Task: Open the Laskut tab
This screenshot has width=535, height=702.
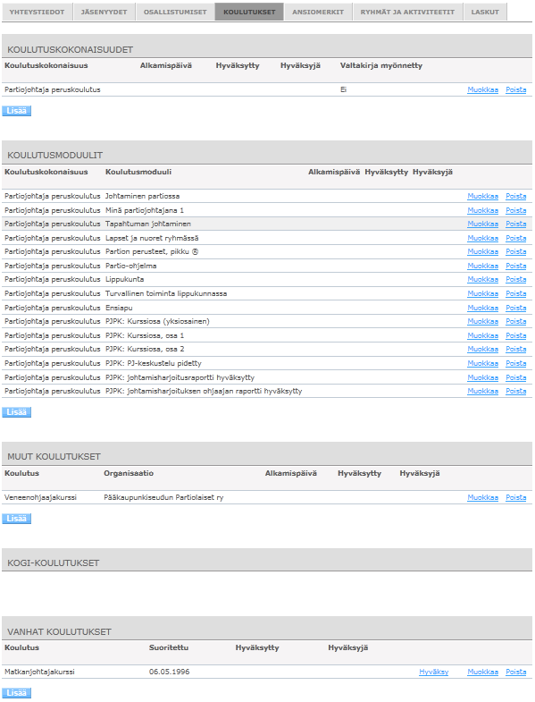Action: click(485, 13)
